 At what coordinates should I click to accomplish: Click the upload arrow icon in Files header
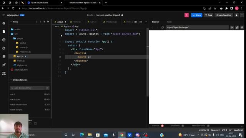coord(40,22)
